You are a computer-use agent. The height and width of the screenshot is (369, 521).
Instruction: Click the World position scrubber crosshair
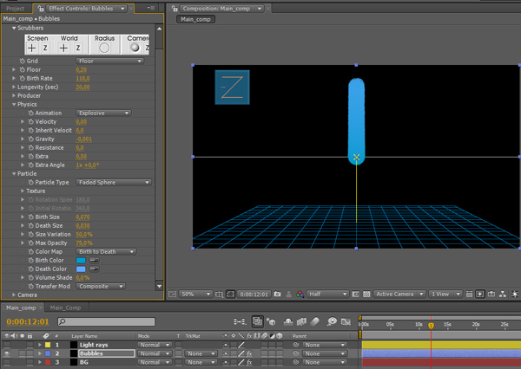click(63, 48)
